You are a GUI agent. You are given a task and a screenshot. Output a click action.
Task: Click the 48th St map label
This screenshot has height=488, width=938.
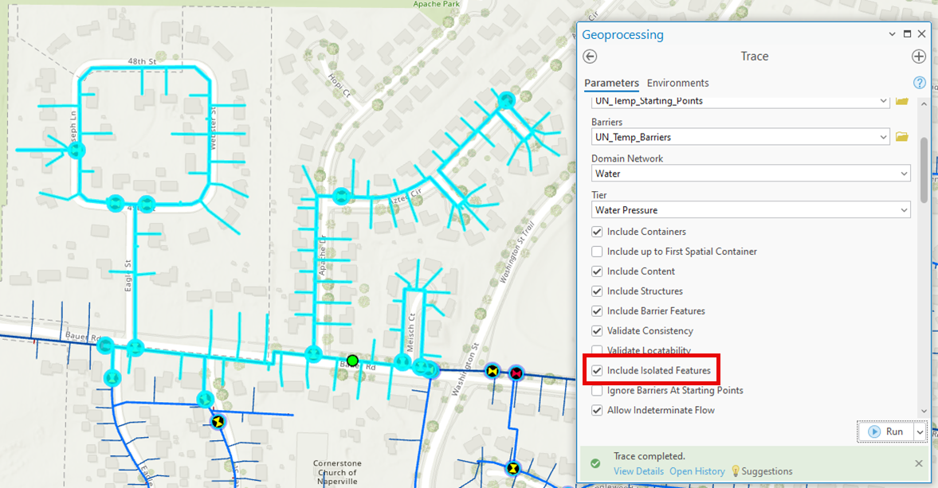[142, 61]
